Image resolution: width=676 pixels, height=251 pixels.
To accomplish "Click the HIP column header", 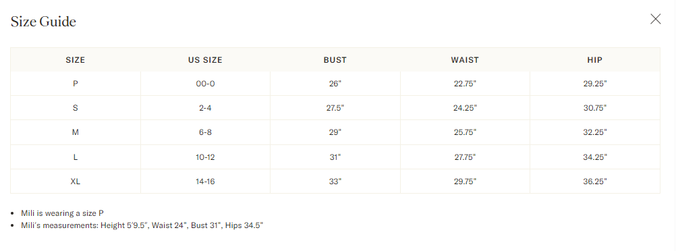I will [595, 60].
